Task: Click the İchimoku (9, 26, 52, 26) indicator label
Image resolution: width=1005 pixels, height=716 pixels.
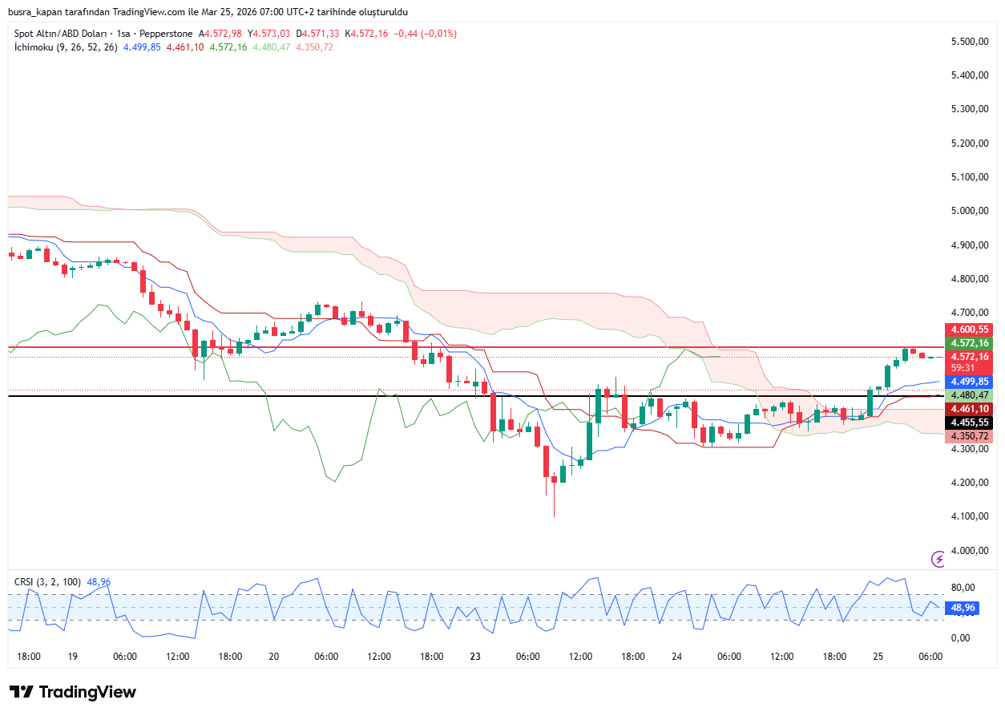Action: click(x=66, y=47)
